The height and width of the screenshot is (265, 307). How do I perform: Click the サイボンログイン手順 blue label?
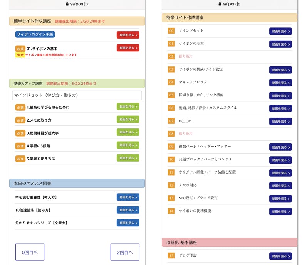click(x=35, y=34)
